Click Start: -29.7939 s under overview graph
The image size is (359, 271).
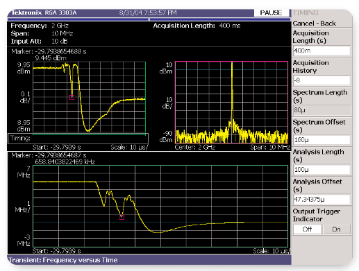pyautogui.click(x=56, y=147)
